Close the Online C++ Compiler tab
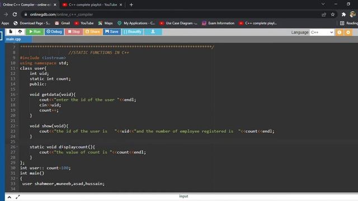 tap(55, 4)
